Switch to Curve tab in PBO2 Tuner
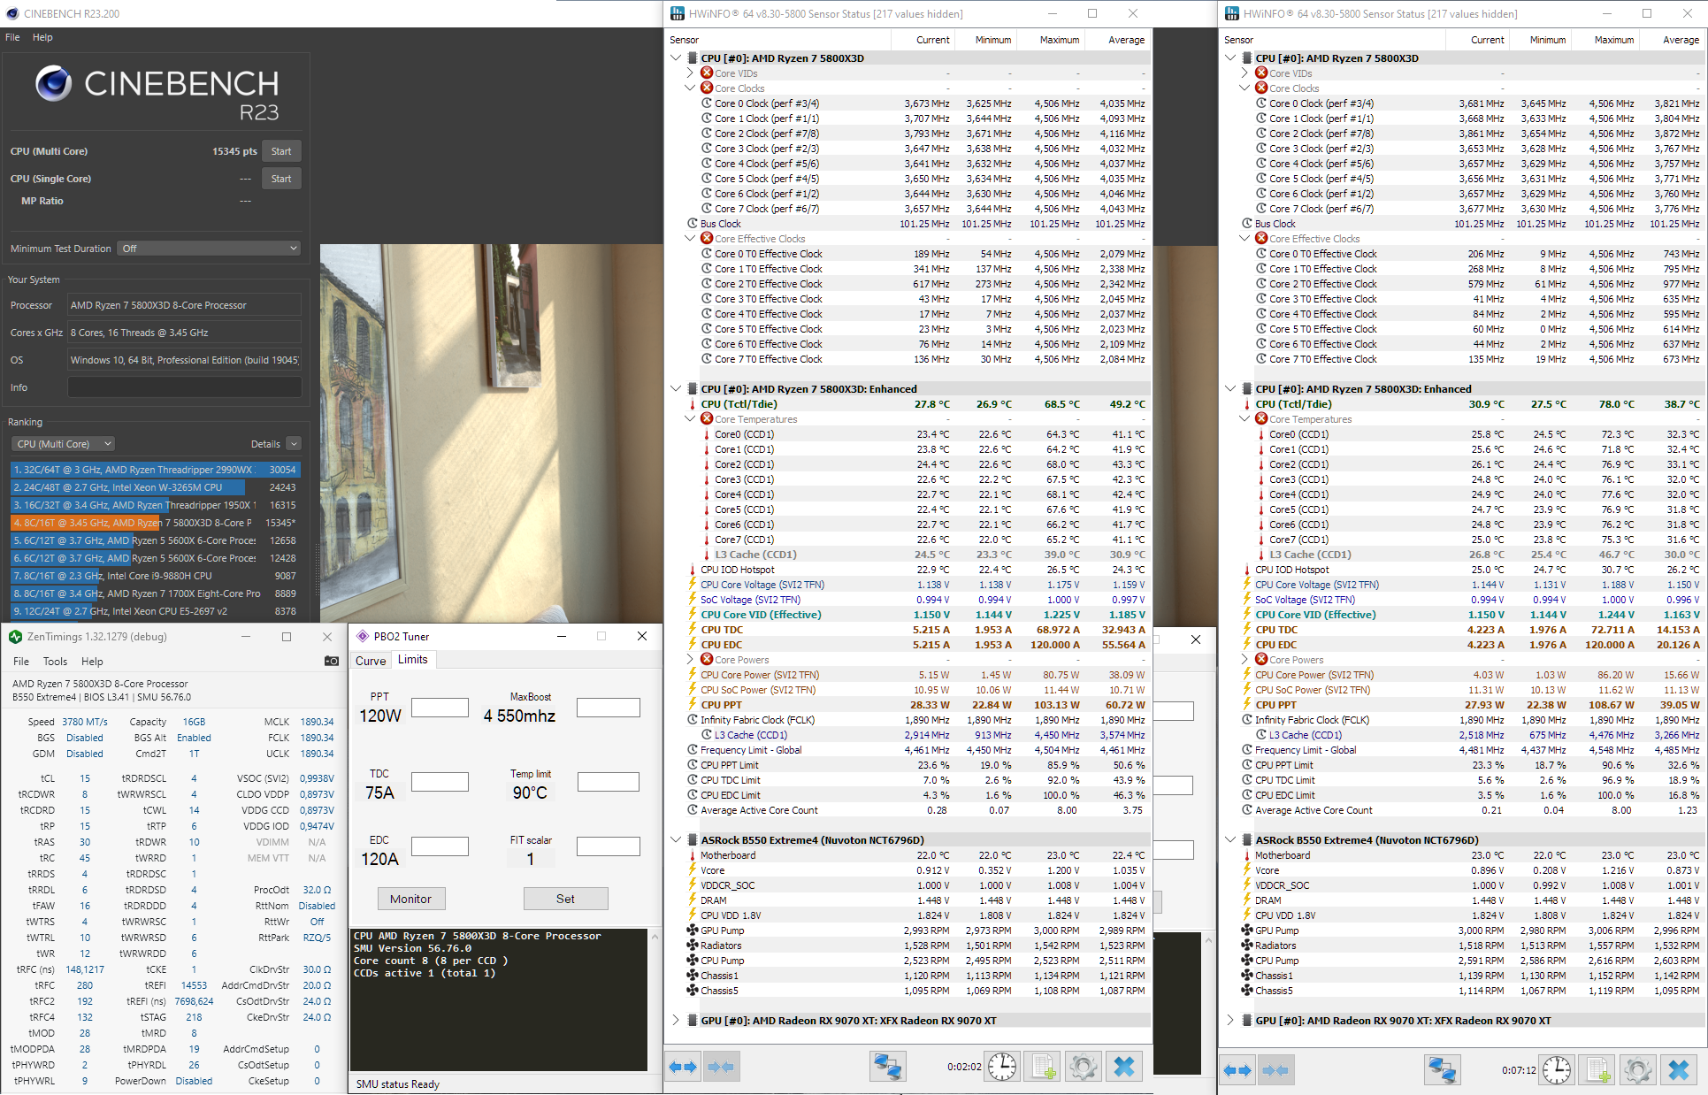Screen dimensions: 1708x1095 [371, 661]
